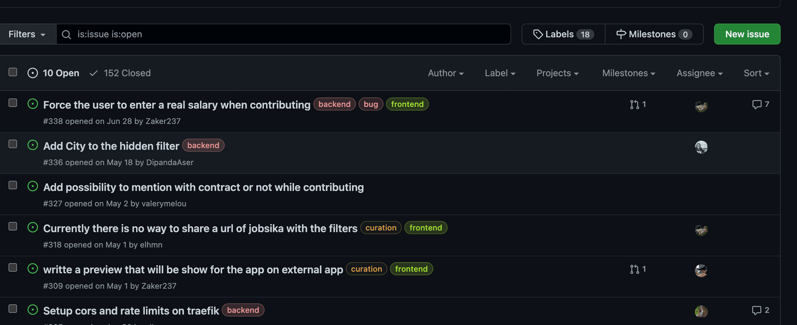
Task: Open the Milestones page button
Action: [654, 34]
